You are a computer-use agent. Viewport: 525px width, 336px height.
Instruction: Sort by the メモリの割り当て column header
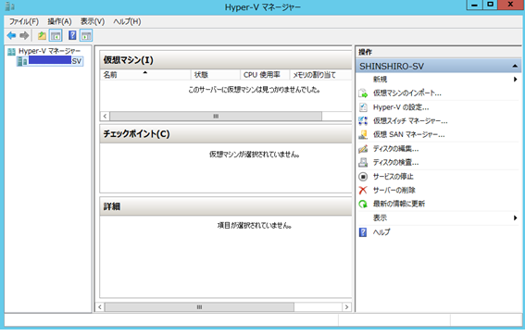pos(320,75)
